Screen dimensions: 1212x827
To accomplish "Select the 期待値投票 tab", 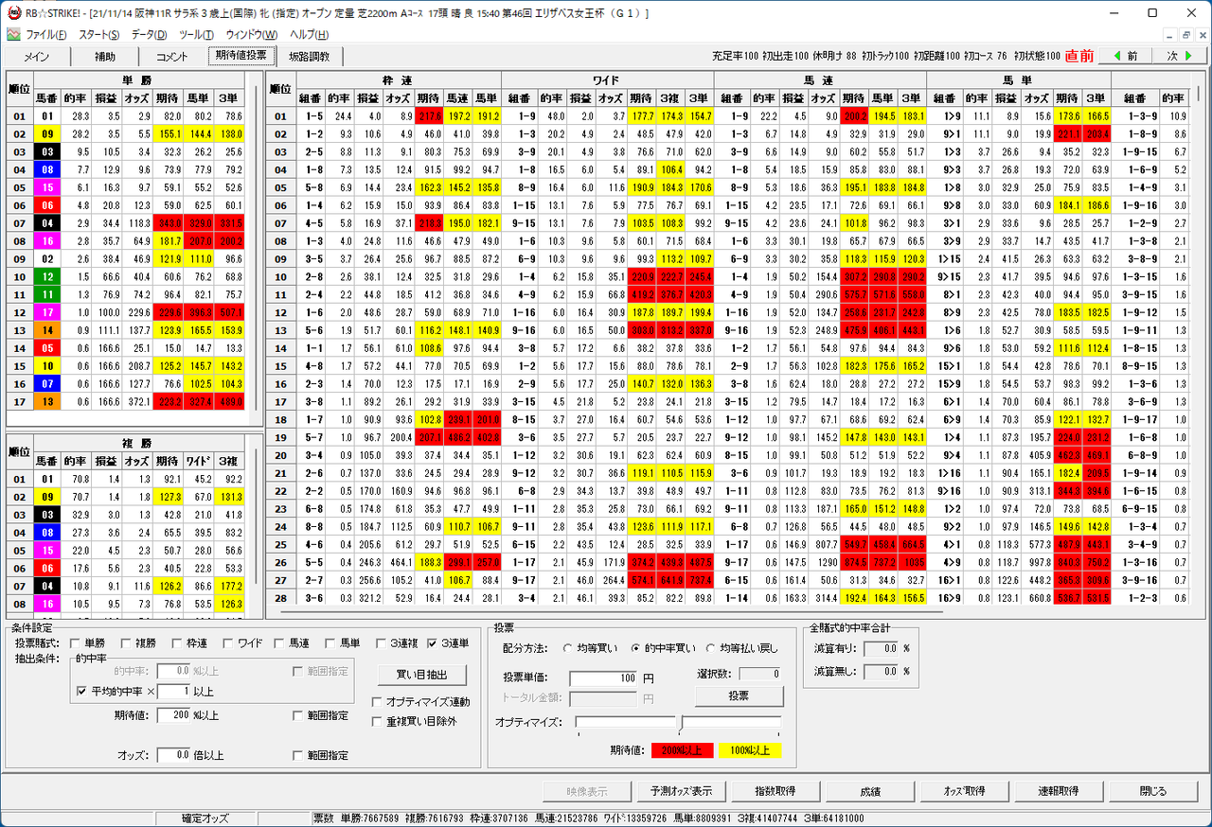I will click(x=241, y=56).
